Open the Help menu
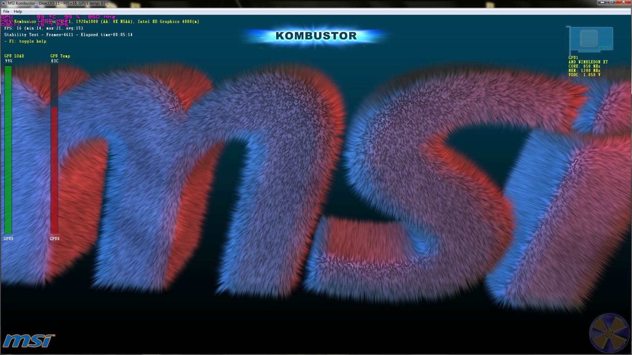The image size is (632, 355). pyautogui.click(x=18, y=12)
